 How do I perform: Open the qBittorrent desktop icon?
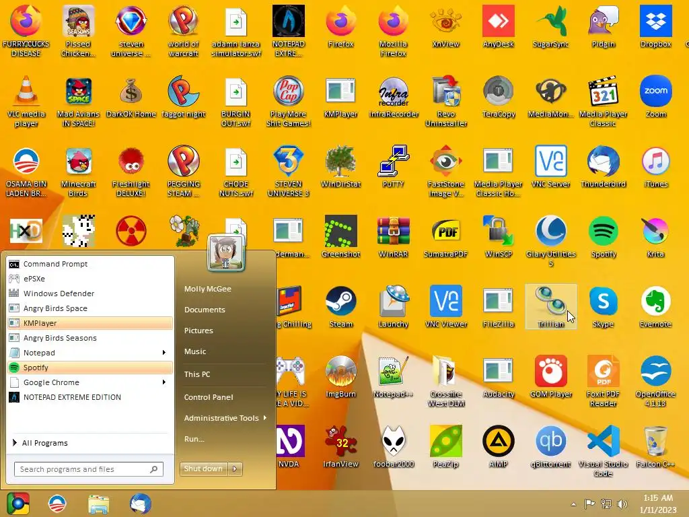tap(550, 447)
